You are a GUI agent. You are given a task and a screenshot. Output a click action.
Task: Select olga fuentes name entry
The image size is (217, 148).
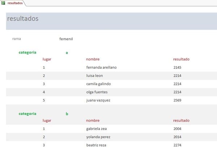(x=97, y=92)
